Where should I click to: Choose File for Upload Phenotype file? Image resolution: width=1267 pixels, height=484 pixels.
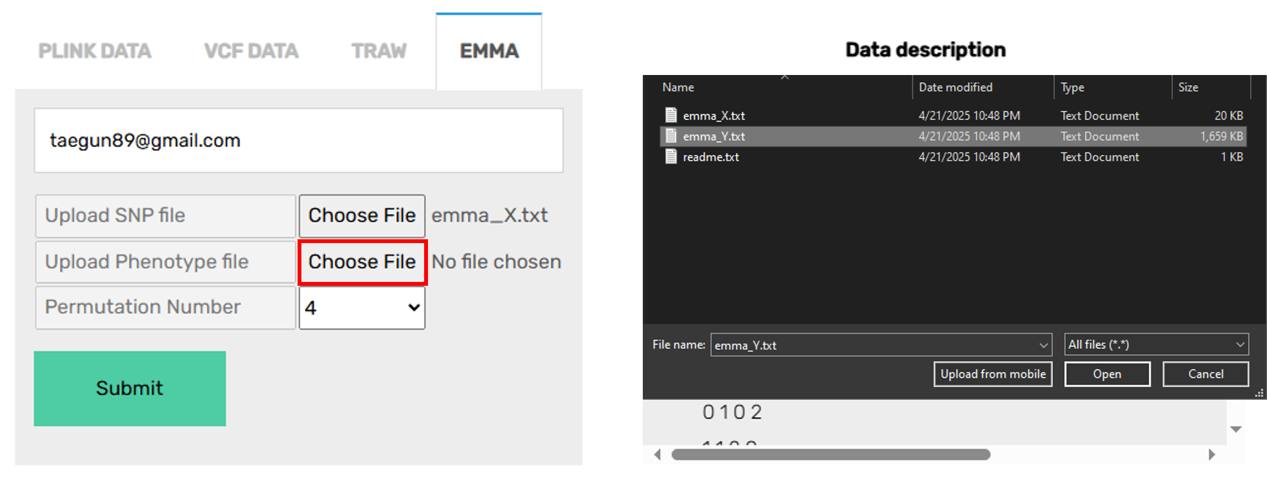362,262
